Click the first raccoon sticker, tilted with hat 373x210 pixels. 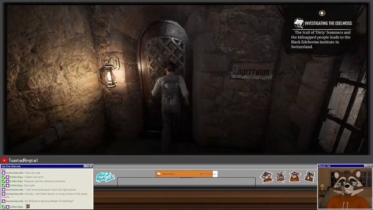point(266,177)
